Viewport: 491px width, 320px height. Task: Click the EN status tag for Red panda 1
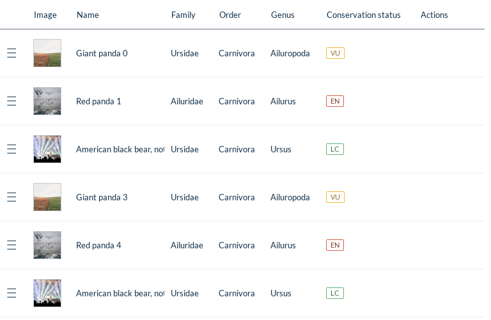pos(335,101)
